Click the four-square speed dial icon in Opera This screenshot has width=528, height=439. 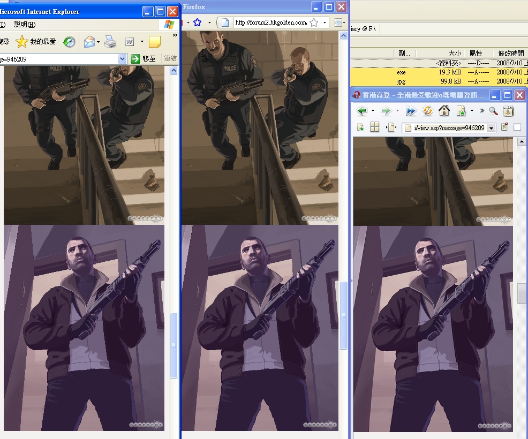[374, 127]
